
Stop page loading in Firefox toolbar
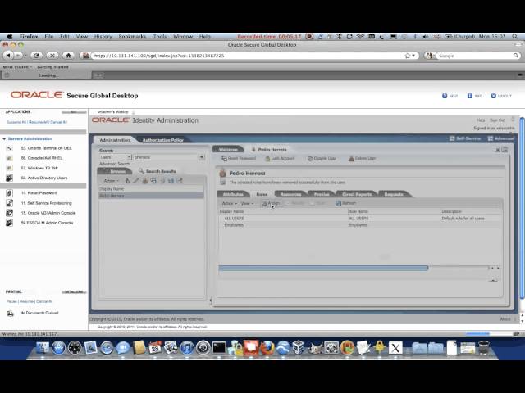(x=52, y=56)
